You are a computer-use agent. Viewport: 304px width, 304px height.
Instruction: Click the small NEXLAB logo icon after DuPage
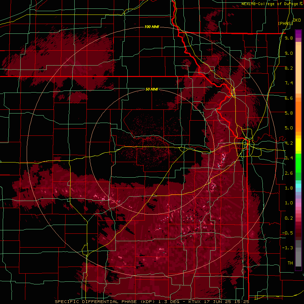[x=301, y=4]
